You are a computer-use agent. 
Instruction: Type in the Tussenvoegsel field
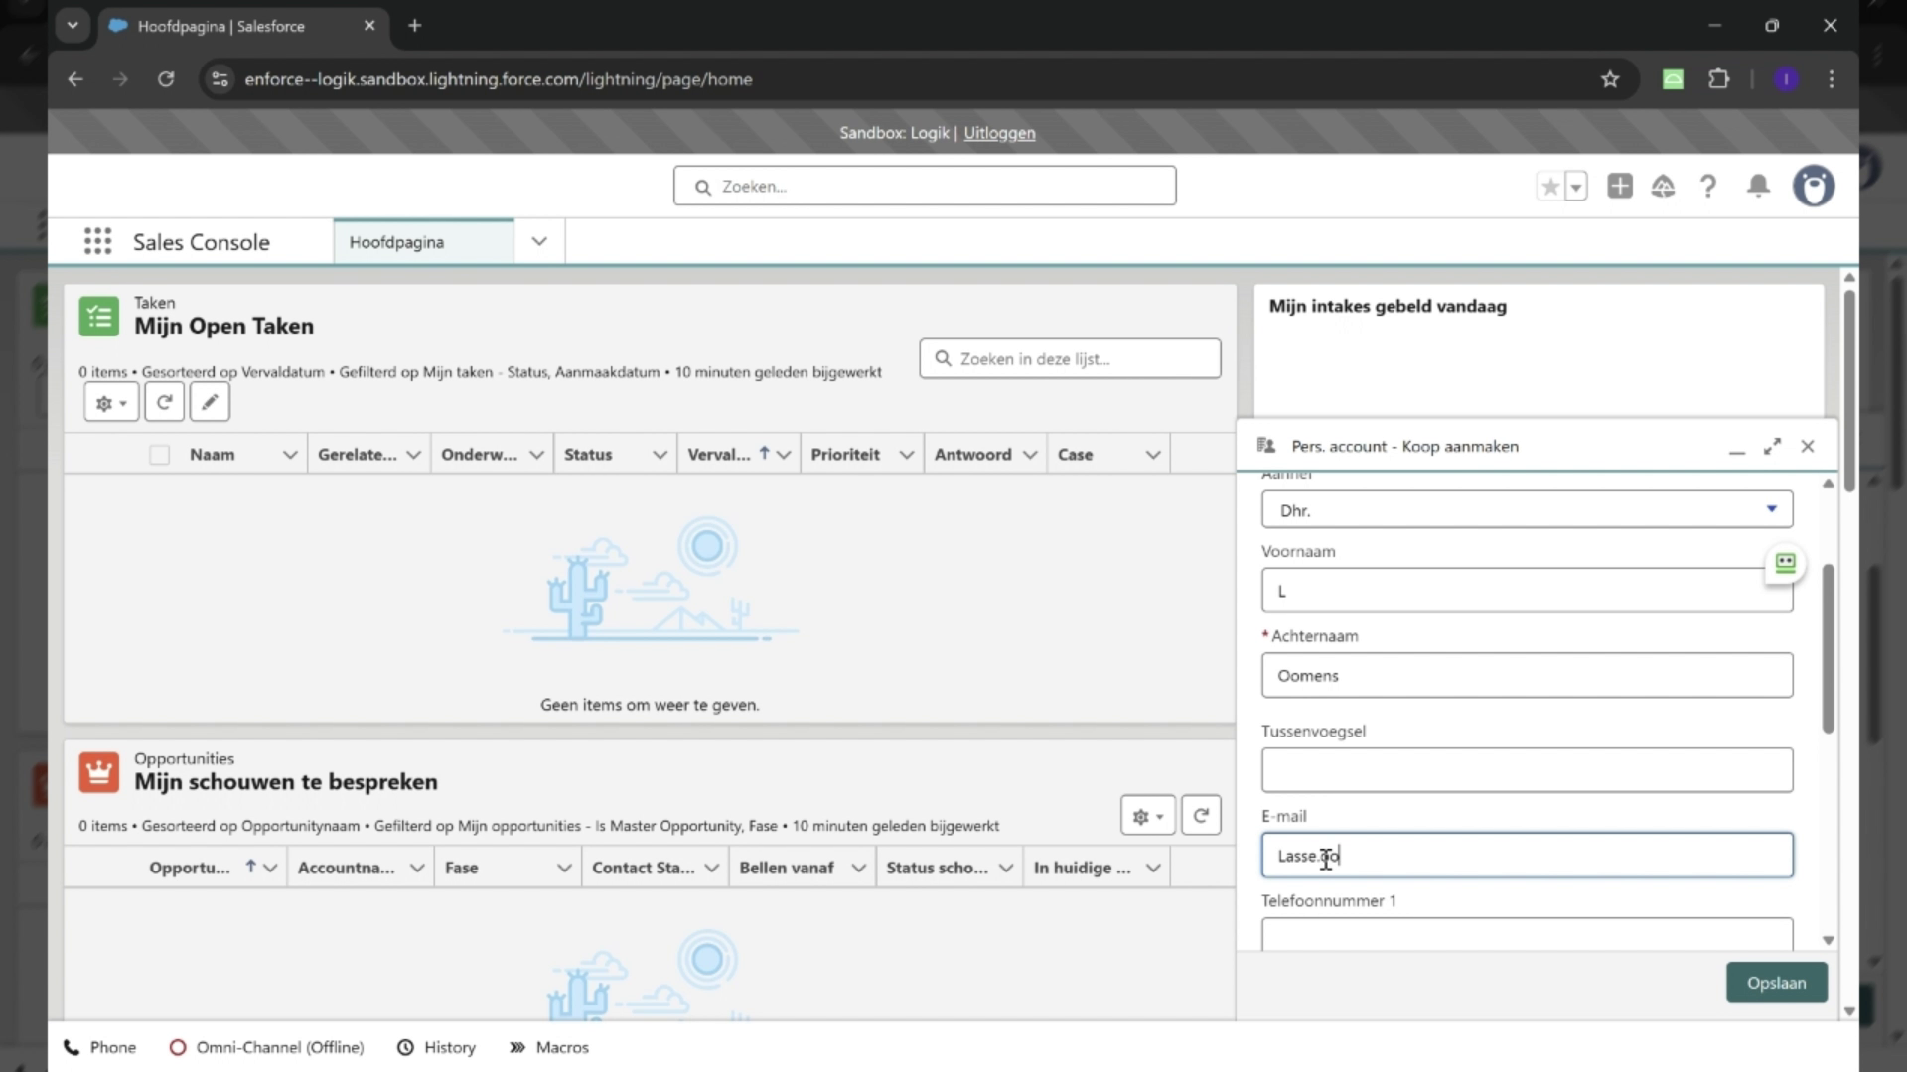1527,769
